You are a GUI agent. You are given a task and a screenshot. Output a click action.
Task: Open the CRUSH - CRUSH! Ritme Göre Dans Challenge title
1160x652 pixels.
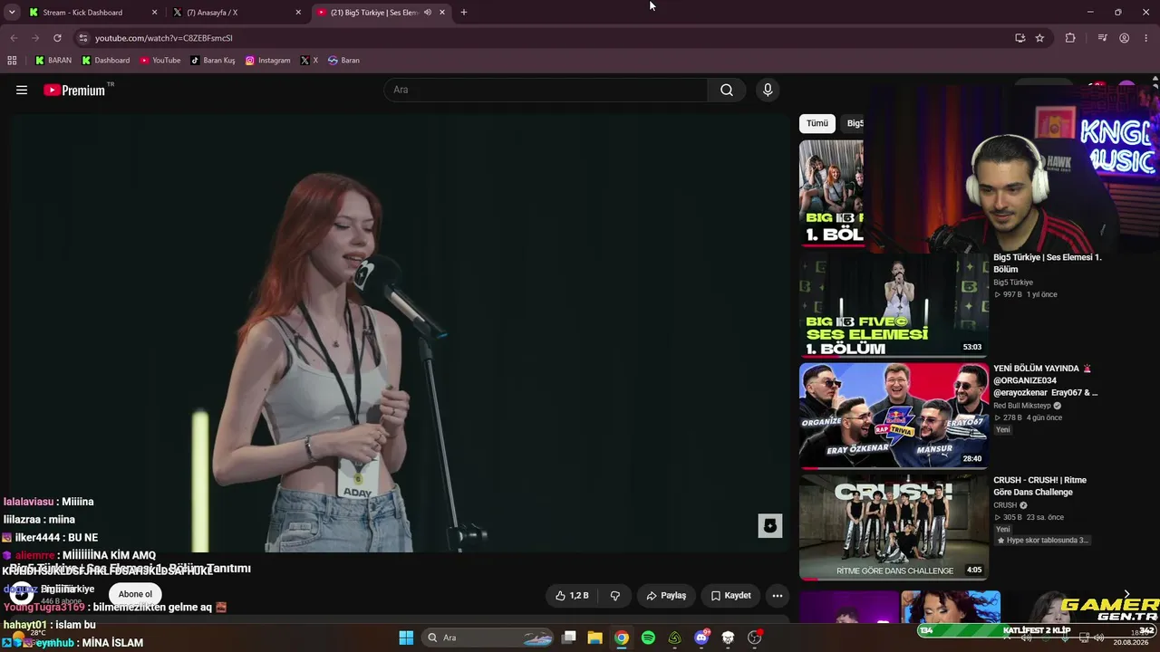[1039, 486]
